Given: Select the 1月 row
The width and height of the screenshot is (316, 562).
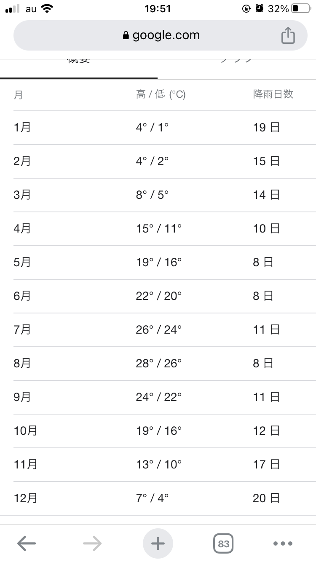Looking at the screenshot, I should (22, 127).
